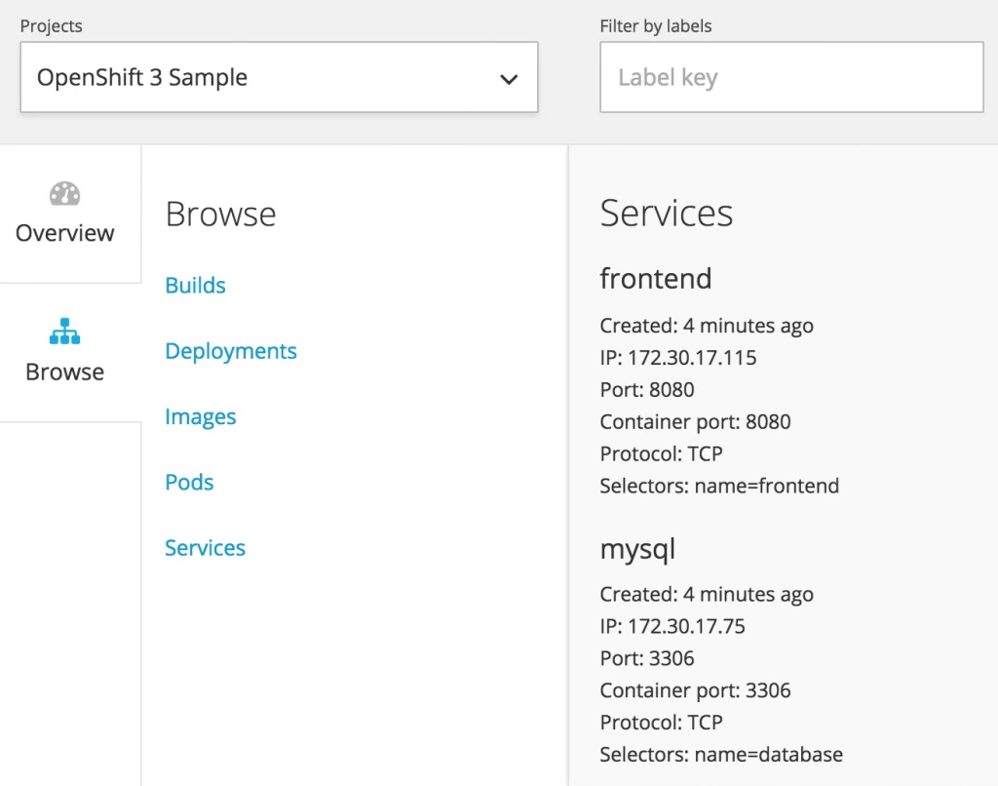Focus the Label key filter field

pyautogui.click(x=791, y=77)
